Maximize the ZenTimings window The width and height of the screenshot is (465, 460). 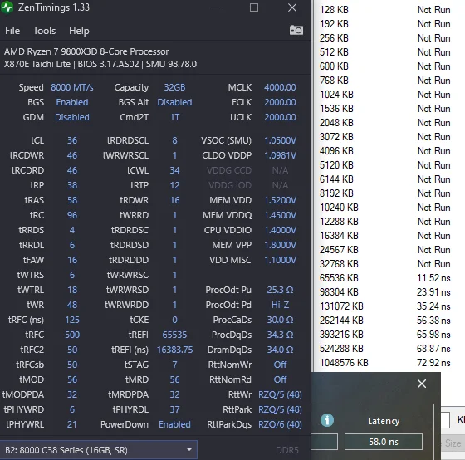click(x=254, y=7)
